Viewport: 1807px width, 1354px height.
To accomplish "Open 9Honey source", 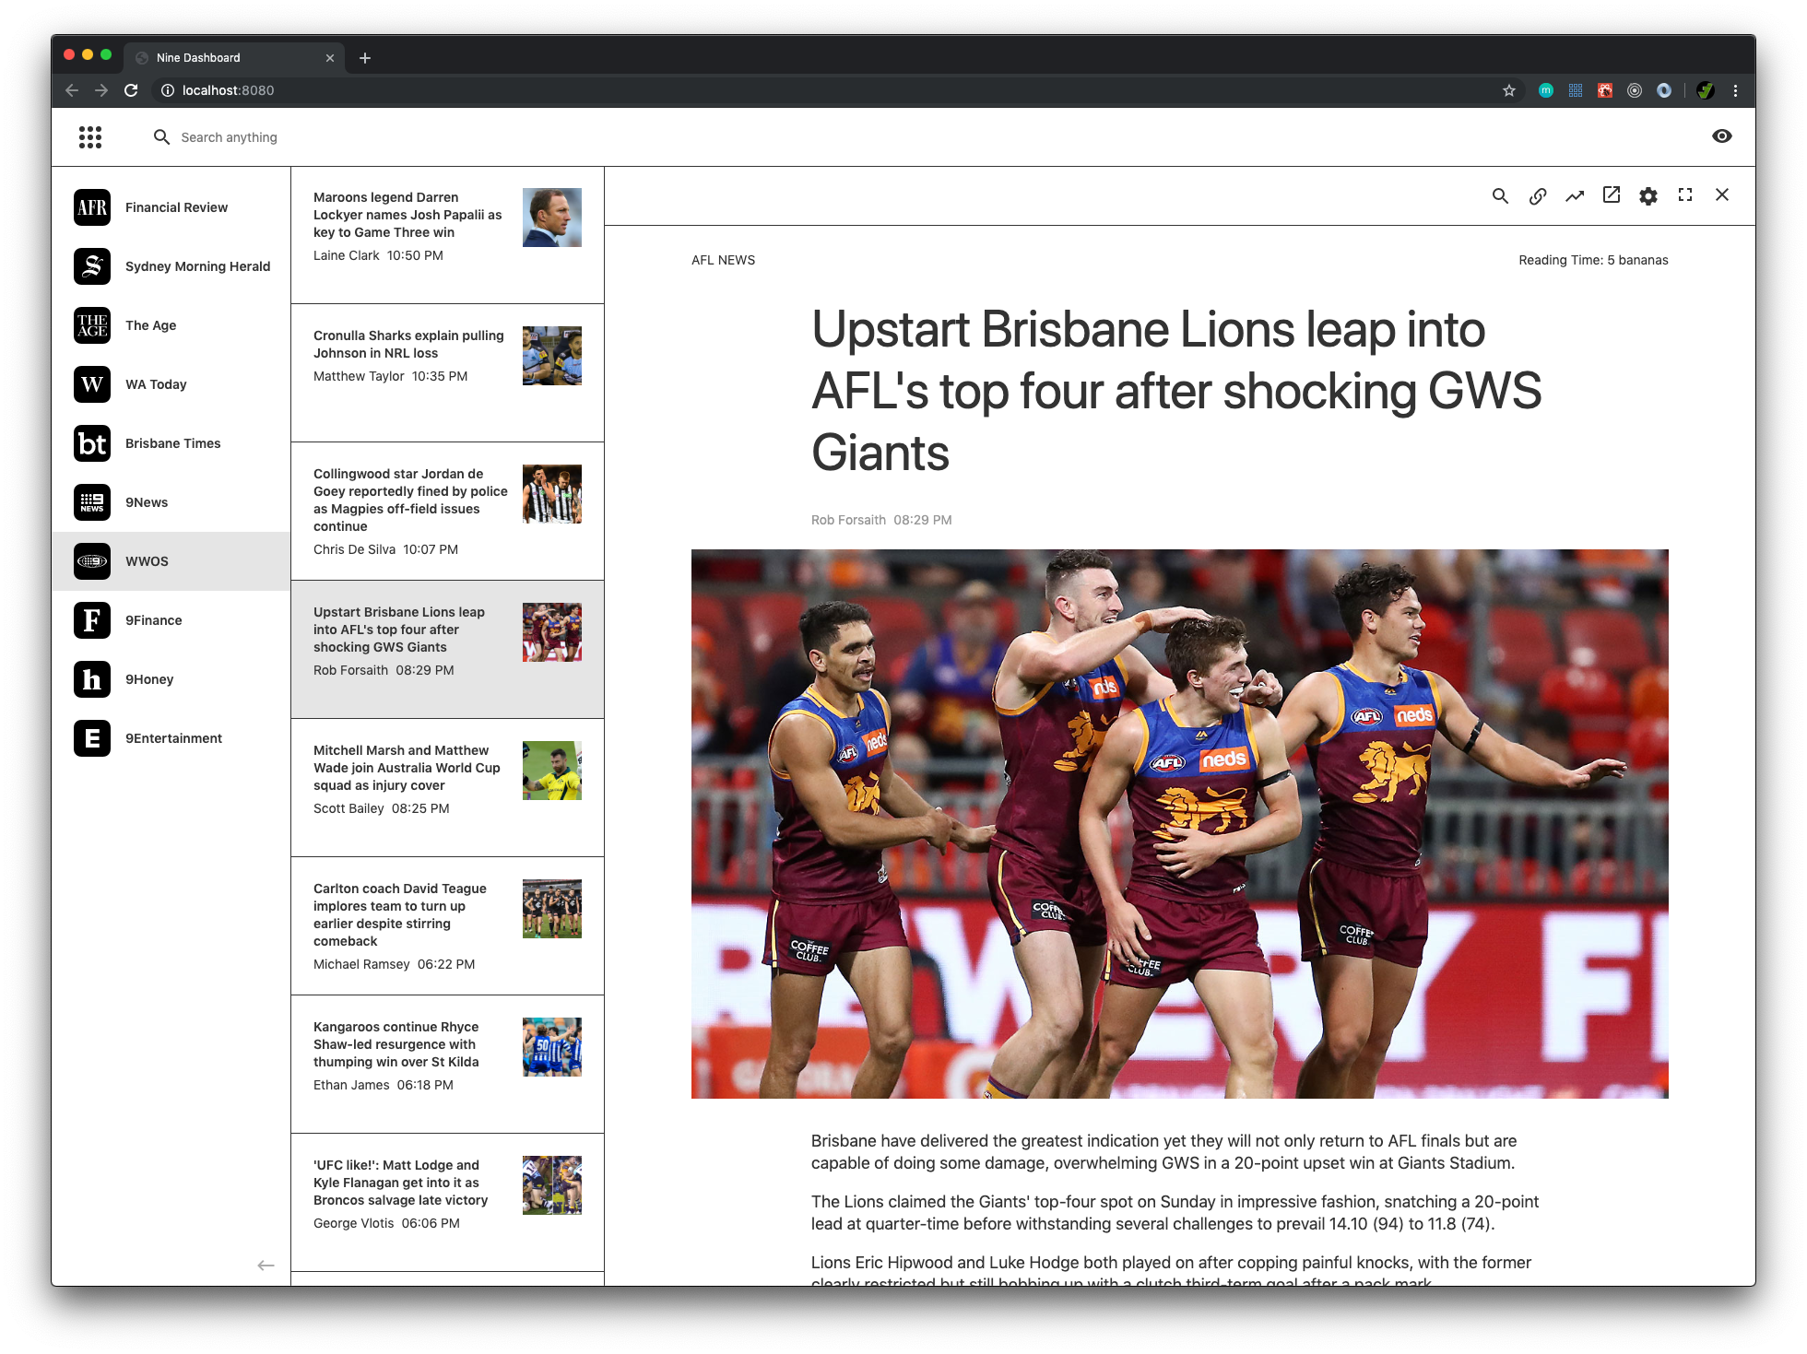I will point(149,679).
